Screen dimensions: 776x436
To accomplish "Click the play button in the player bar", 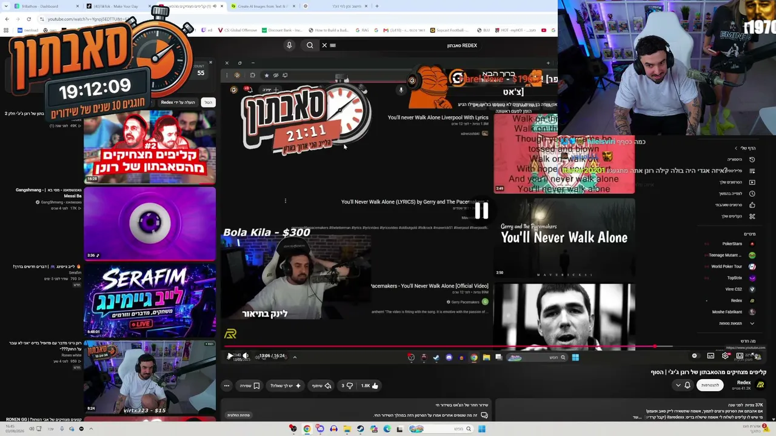I will click(229, 356).
